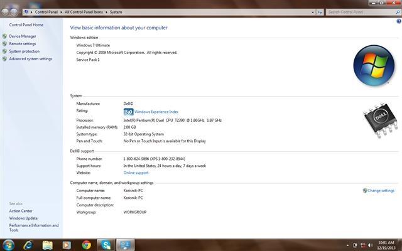Open Action Center under See also
Viewport: 402px width, 251px height.
tap(21, 211)
